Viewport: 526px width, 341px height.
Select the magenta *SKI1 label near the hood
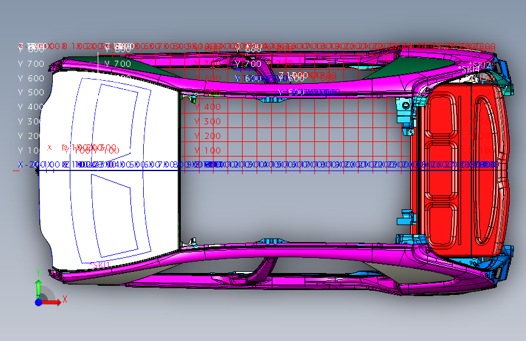[x=99, y=265]
